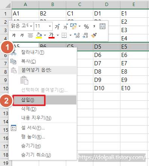Image resolution: width=149 pixels, height=166 pixels.
Task: Increase font size in mini toolbar
Action: pyautogui.click(x=57, y=26)
